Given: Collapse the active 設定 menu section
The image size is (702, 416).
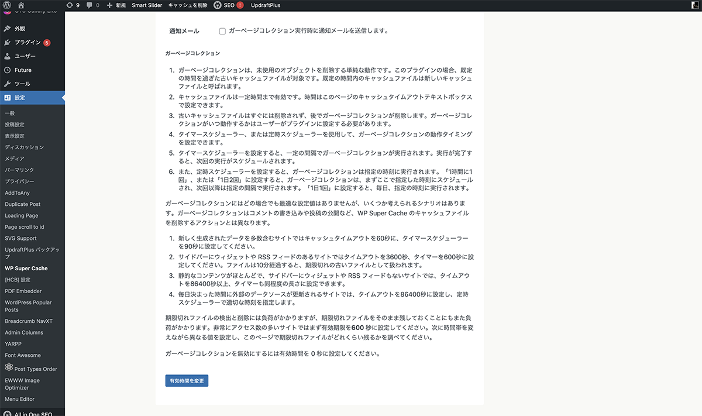Looking at the screenshot, I should pyautogui.click(x=20, y=98).
